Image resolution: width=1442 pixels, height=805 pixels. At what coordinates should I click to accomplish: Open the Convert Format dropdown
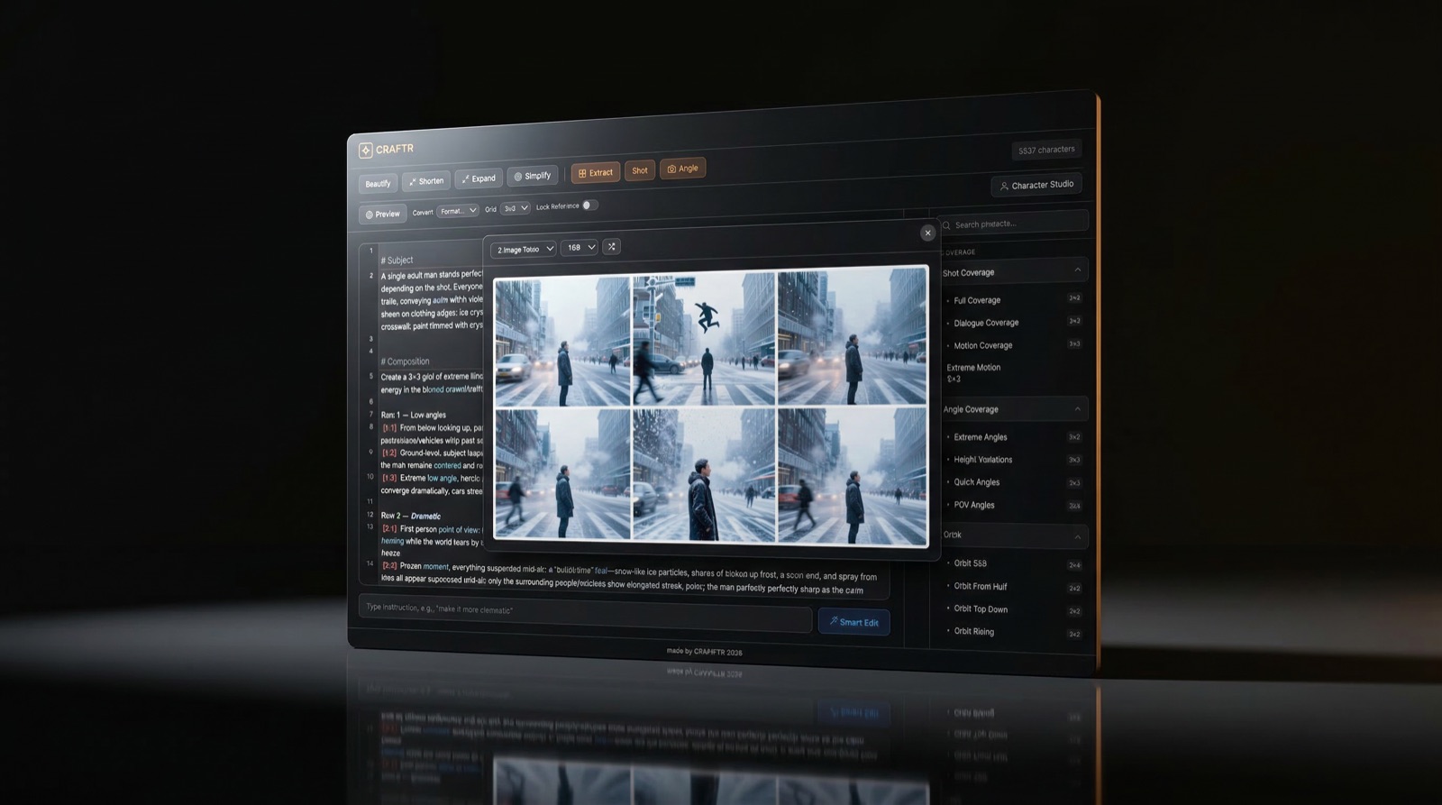tap(458, 211)
